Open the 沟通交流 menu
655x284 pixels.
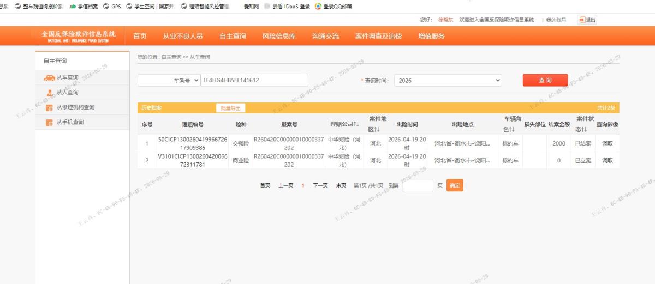(x=325, y=36)
